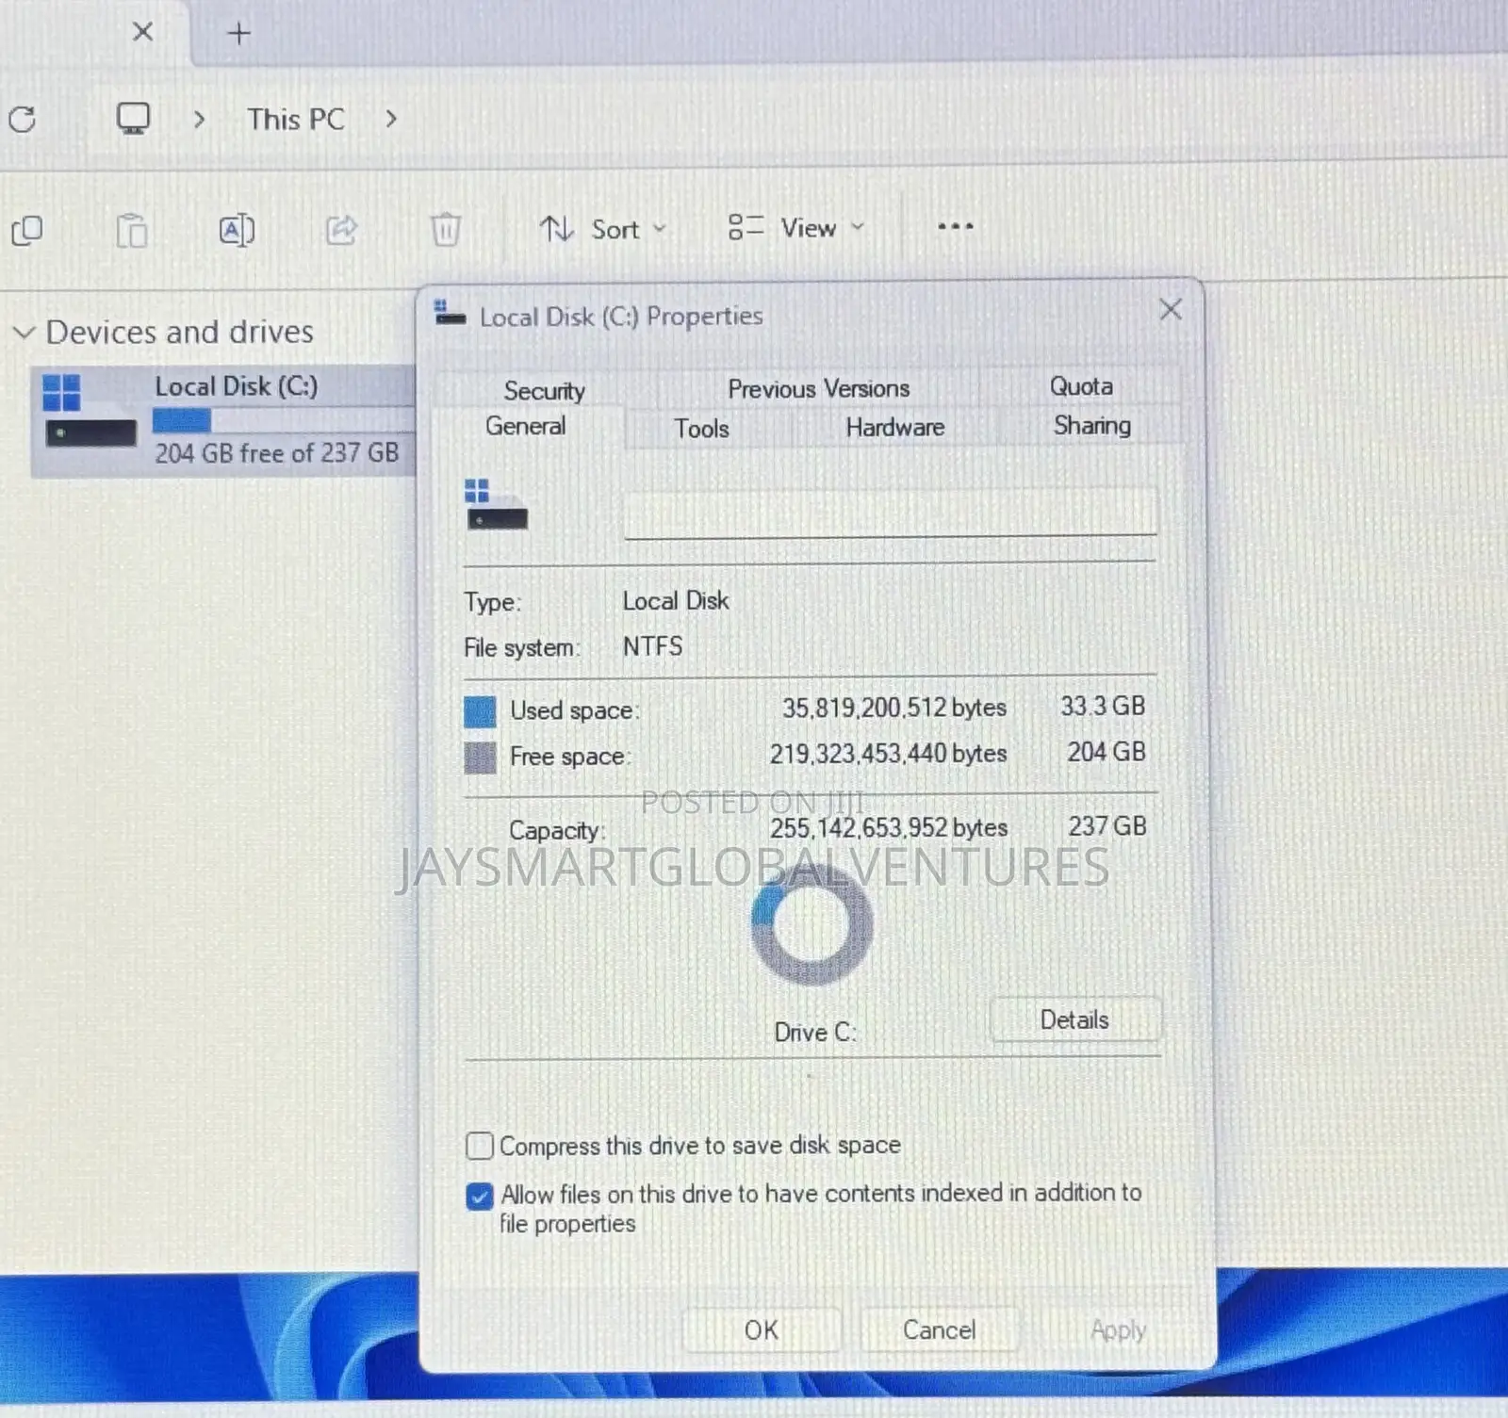This screenshot has height=1418, width=1508.
Task: Click the Share icon in Explorer toolbar
Action: (341, 229)
